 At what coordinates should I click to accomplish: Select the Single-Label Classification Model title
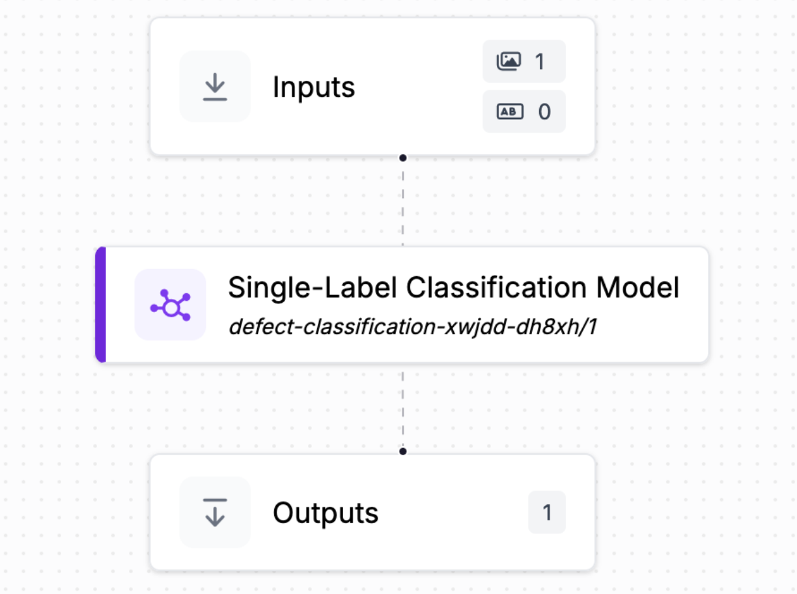pos(453,287)
